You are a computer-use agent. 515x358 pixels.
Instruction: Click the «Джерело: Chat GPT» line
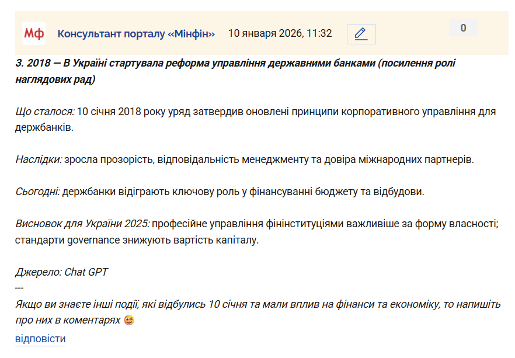click(61, 272)
